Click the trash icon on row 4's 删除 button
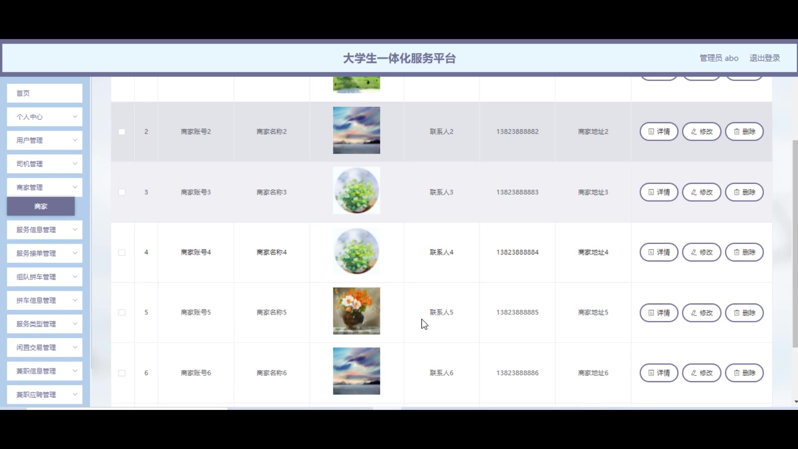Viewport: 798px width, 449px height. pyautogui.click(x=736, y=252)
